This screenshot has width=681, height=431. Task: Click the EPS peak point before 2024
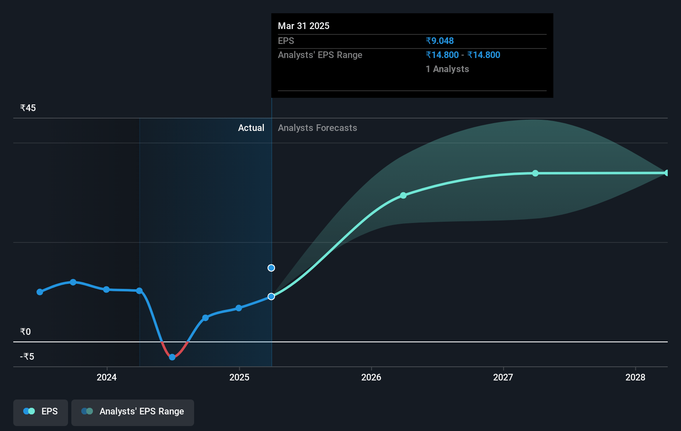pyautogui.click(x=73, y=282)
